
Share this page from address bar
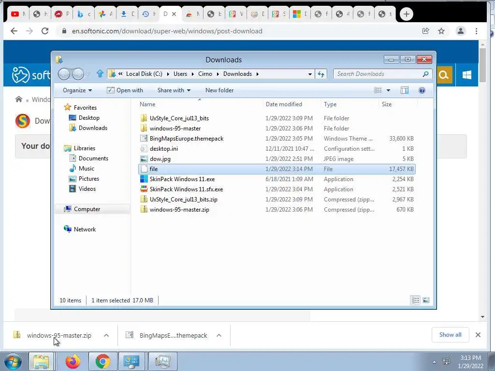[425, 31]
